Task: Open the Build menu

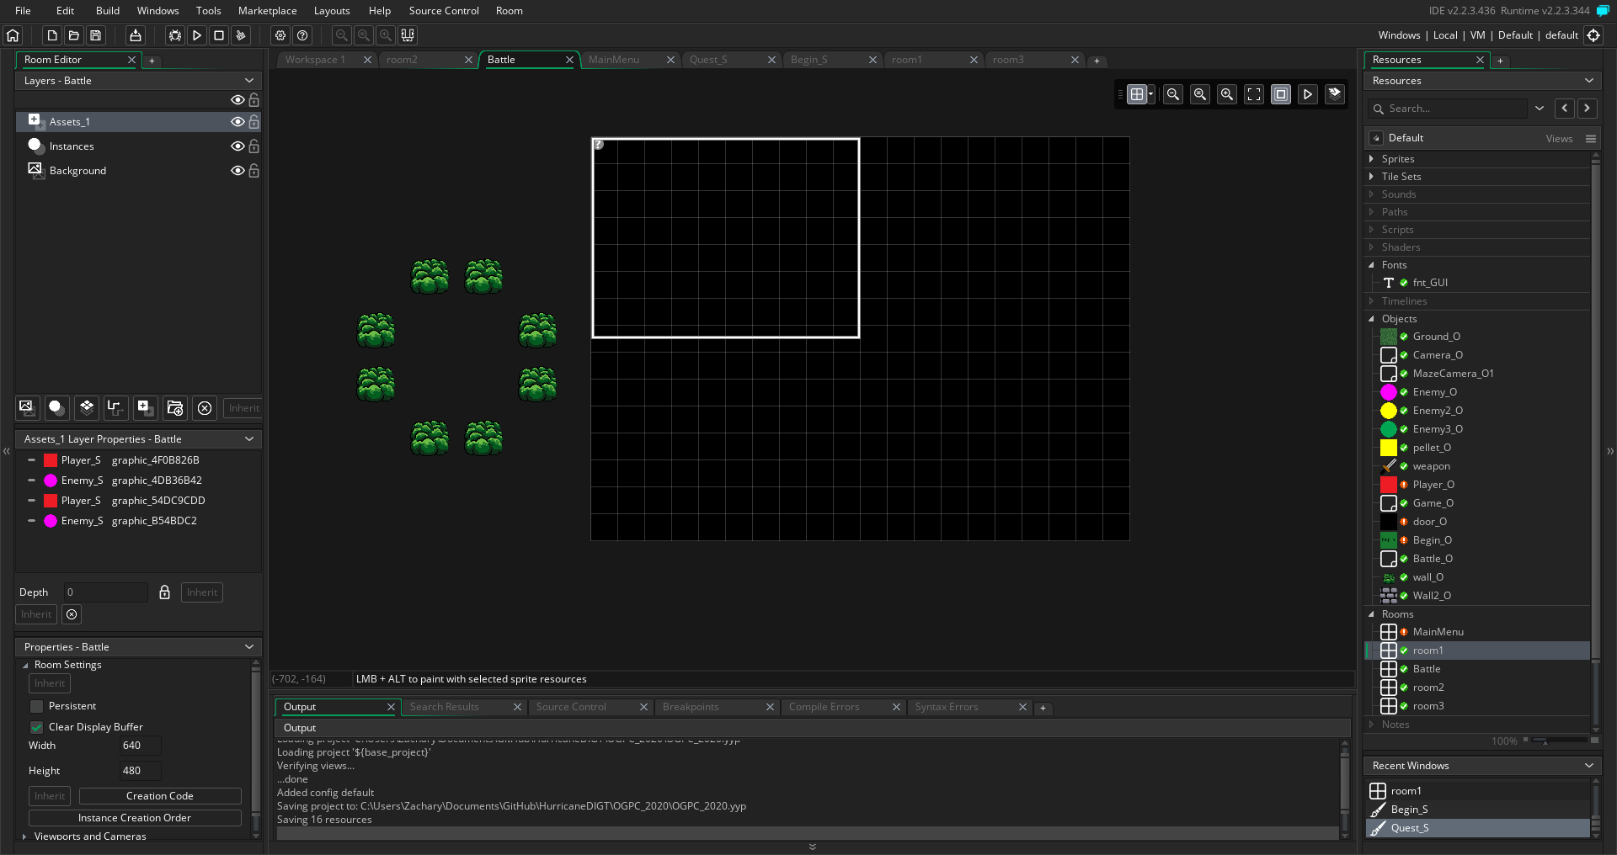Action: (107, 11)
